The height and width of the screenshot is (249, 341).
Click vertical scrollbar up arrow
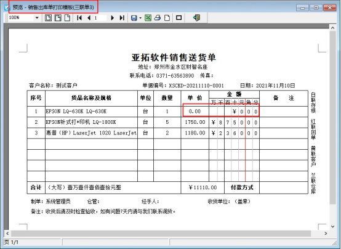click(x=333, y=28)
